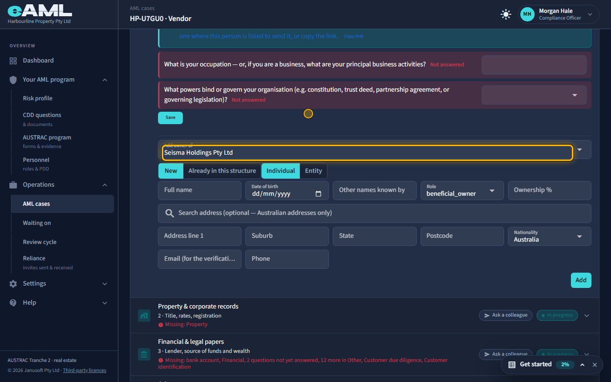611x382 pixels.
Task: Click the Ownership % field
Action: point(549,191)
